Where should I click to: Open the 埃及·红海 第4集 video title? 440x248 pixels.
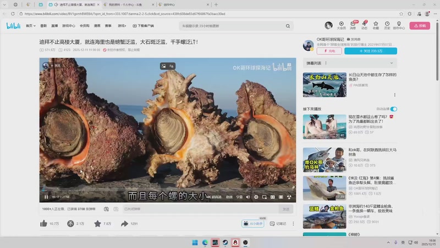(x=372, y=180)
